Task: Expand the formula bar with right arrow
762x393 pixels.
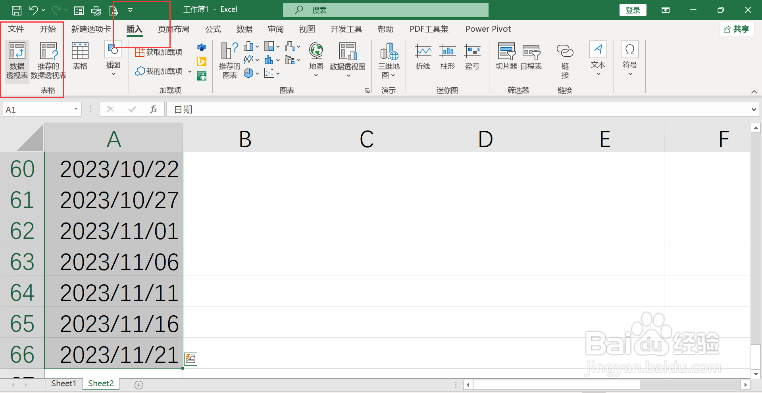Action: pos(754,110)
